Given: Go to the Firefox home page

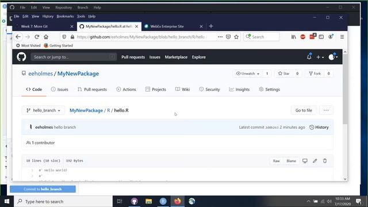Looking at the screenshot, I should click(x=46, y=37).
